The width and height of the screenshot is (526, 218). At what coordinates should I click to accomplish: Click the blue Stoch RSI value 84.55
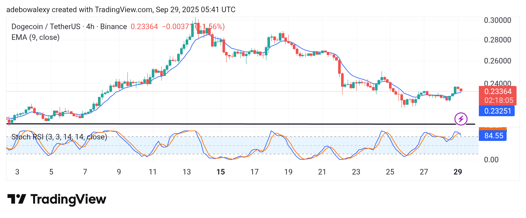(x=493, y=136)
